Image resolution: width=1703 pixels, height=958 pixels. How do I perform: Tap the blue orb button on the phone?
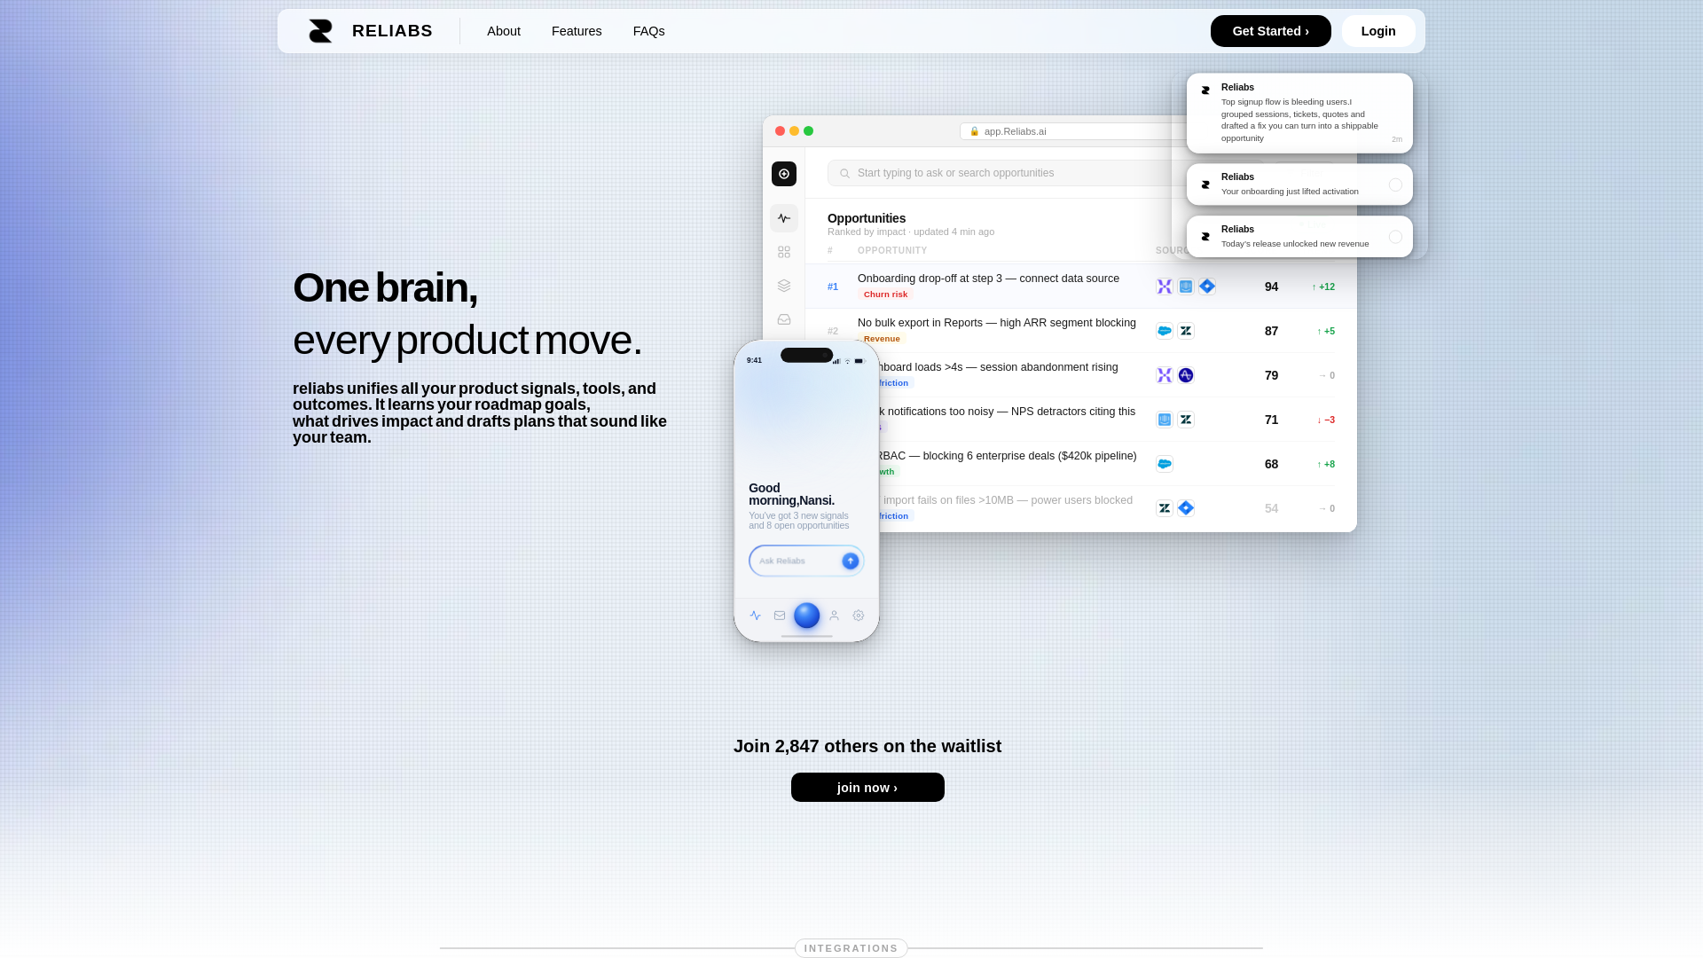point(806,616)
